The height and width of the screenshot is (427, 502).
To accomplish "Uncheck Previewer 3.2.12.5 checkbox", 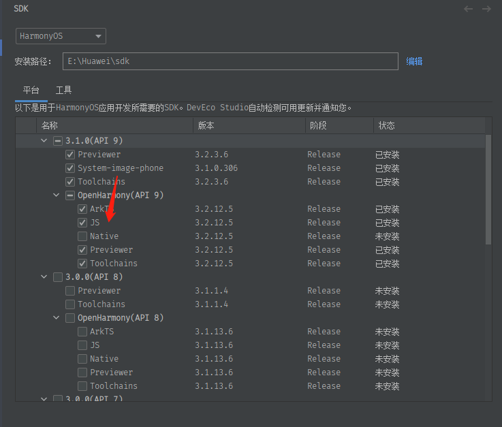I will (x=82, y=250).
